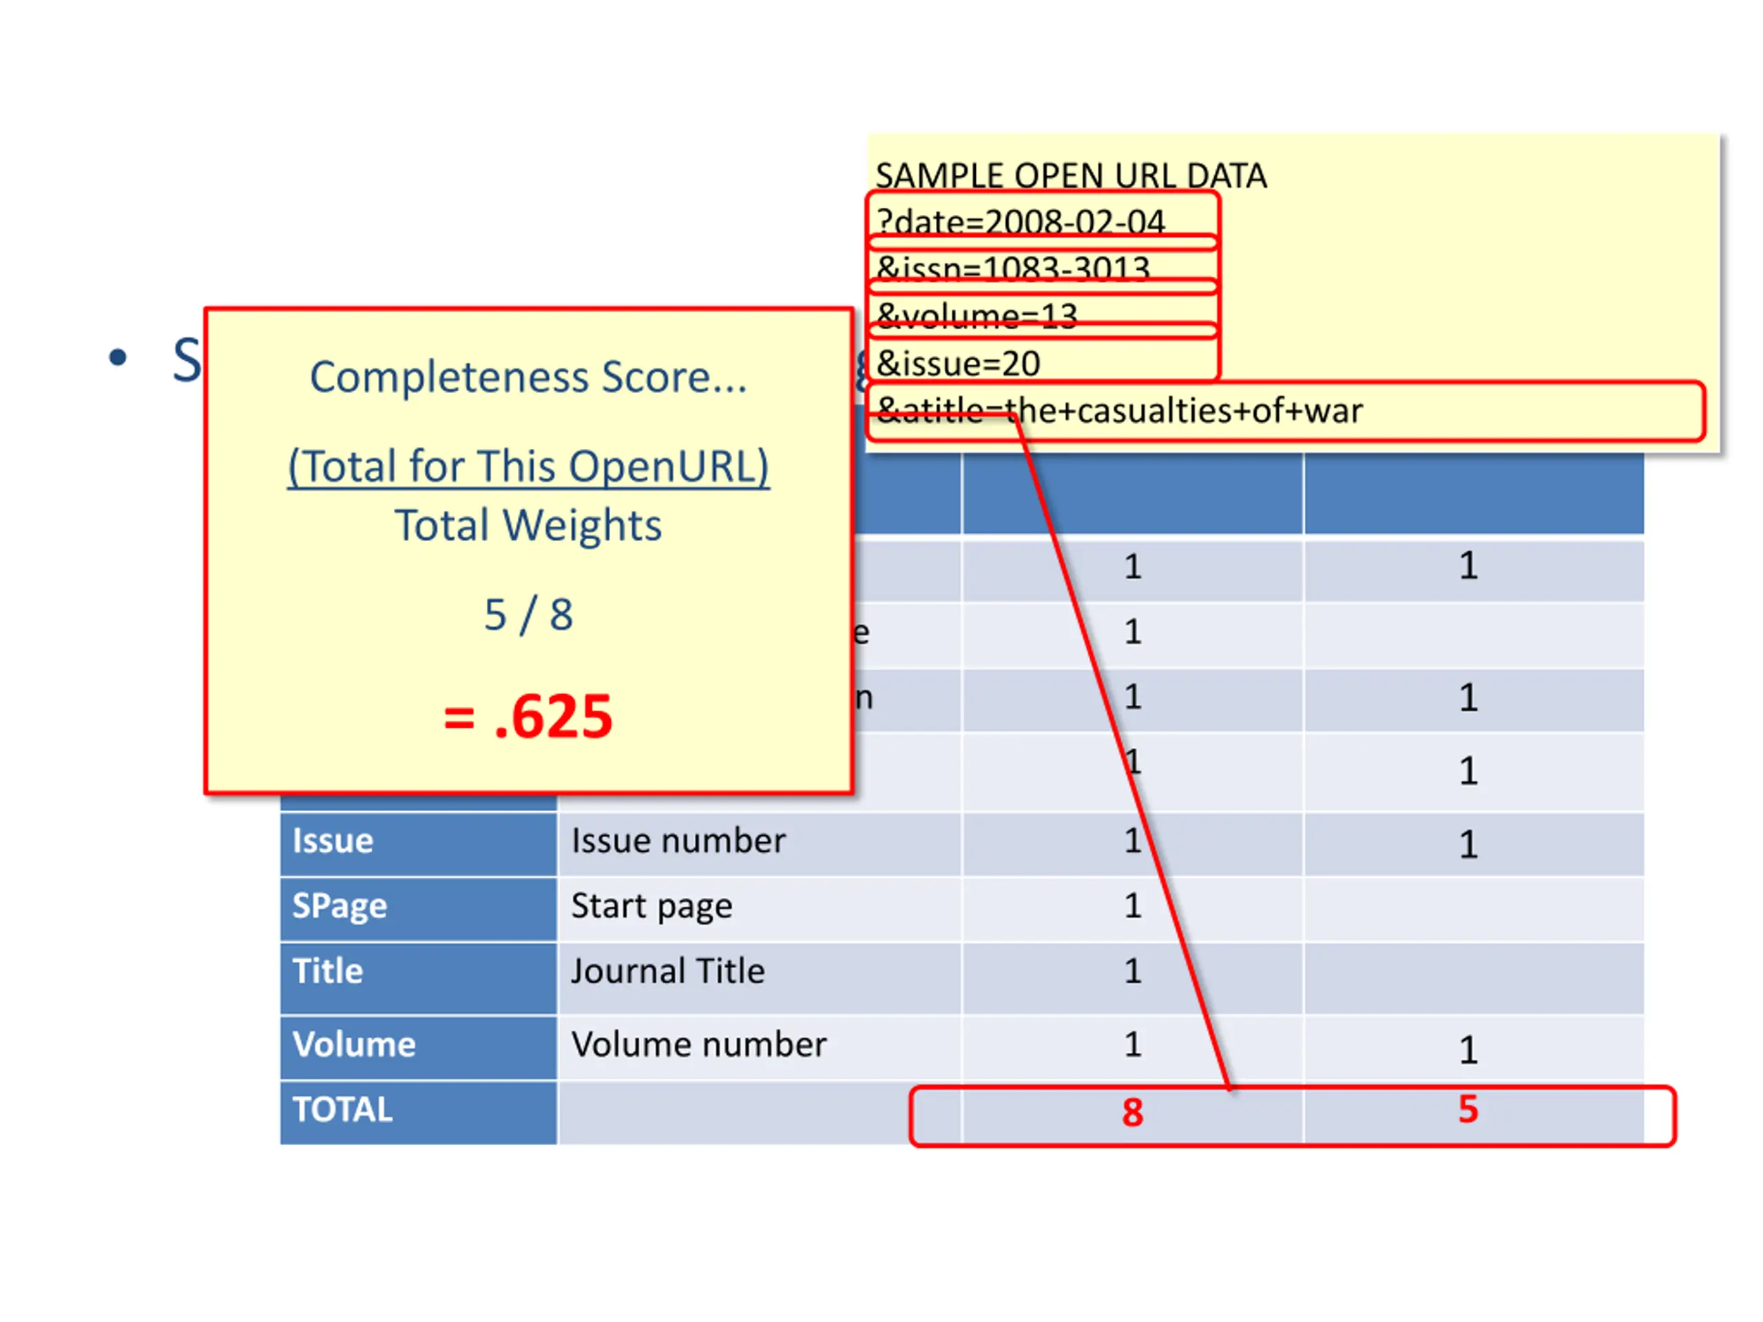Select the 'Journal Title' description cell

pyautogui.click(x=760, y=978)
